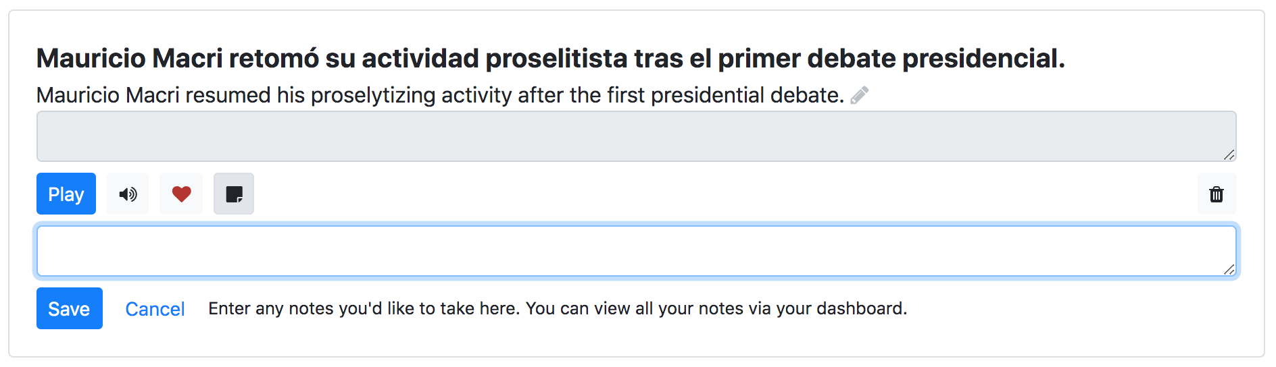
Task: Toggle the red heart favorite button
Action: click(181, 194)
